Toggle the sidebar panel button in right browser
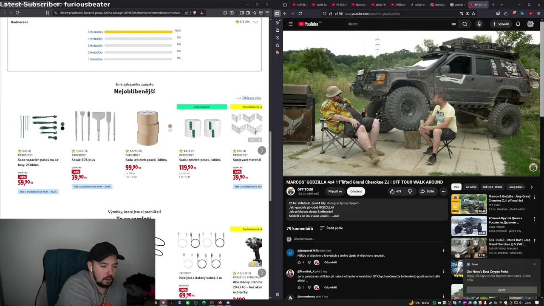 click(277, 14)
